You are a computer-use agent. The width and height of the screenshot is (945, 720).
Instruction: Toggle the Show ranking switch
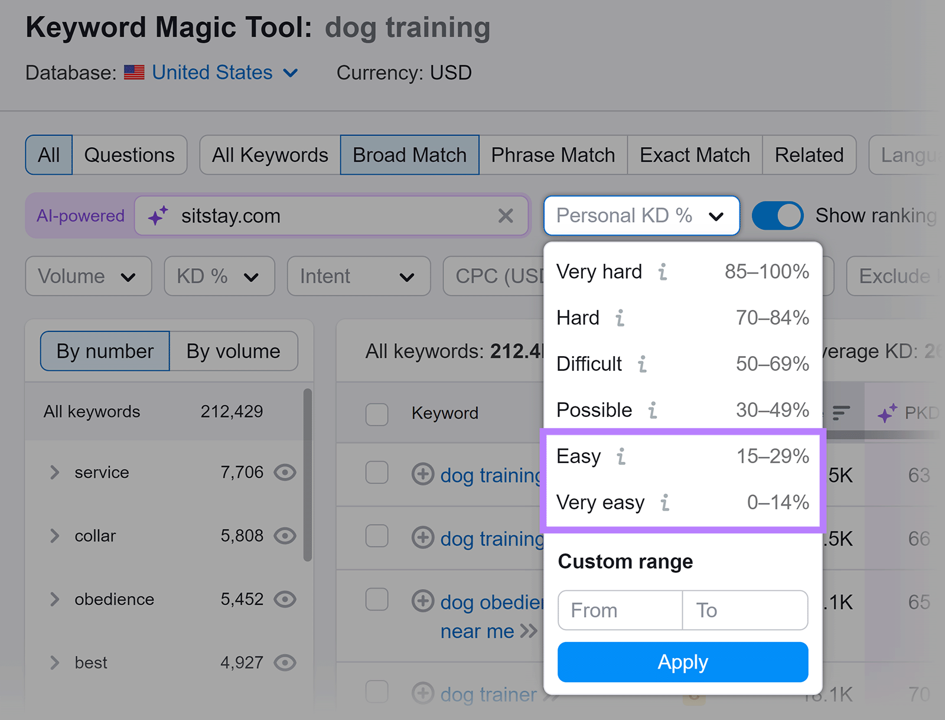pos(777,216)
